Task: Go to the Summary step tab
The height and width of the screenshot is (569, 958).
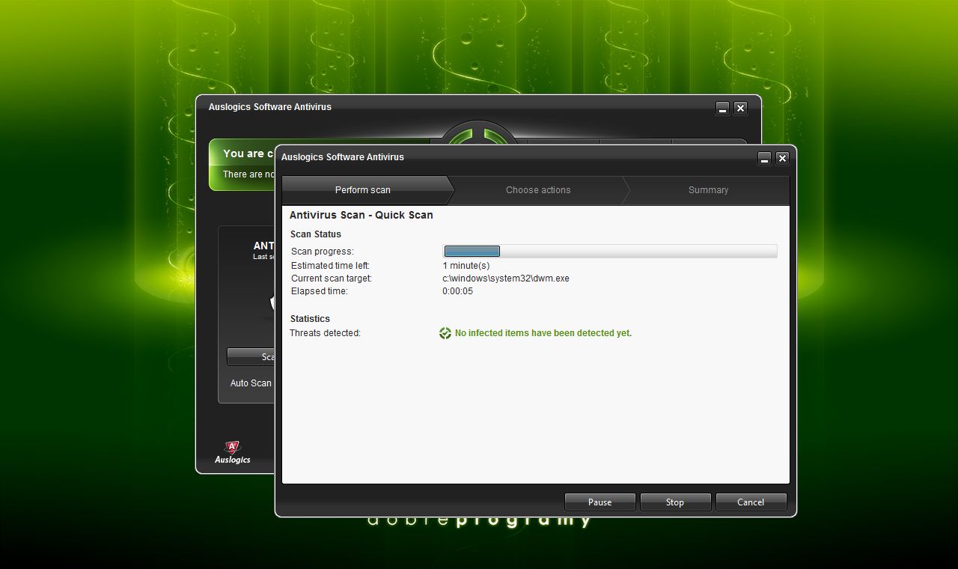Action: 708,190
